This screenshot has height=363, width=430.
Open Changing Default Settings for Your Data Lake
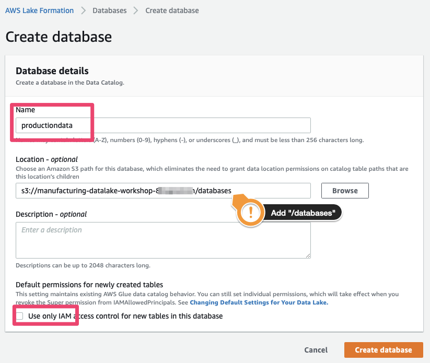[259, 302]
